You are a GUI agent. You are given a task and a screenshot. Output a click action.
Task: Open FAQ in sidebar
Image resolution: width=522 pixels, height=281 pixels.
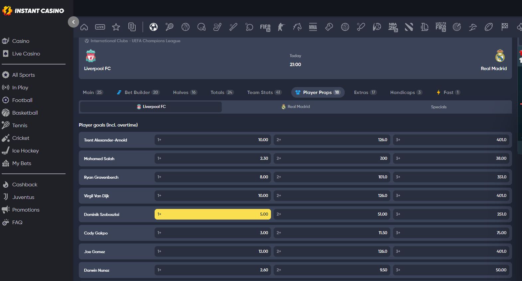pyautogui.click(x=17, y=222)
